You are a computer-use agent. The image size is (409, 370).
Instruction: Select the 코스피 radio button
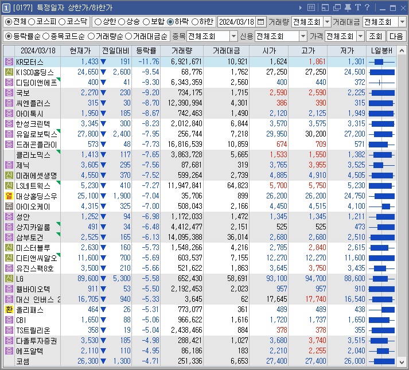tap(42, 22)
